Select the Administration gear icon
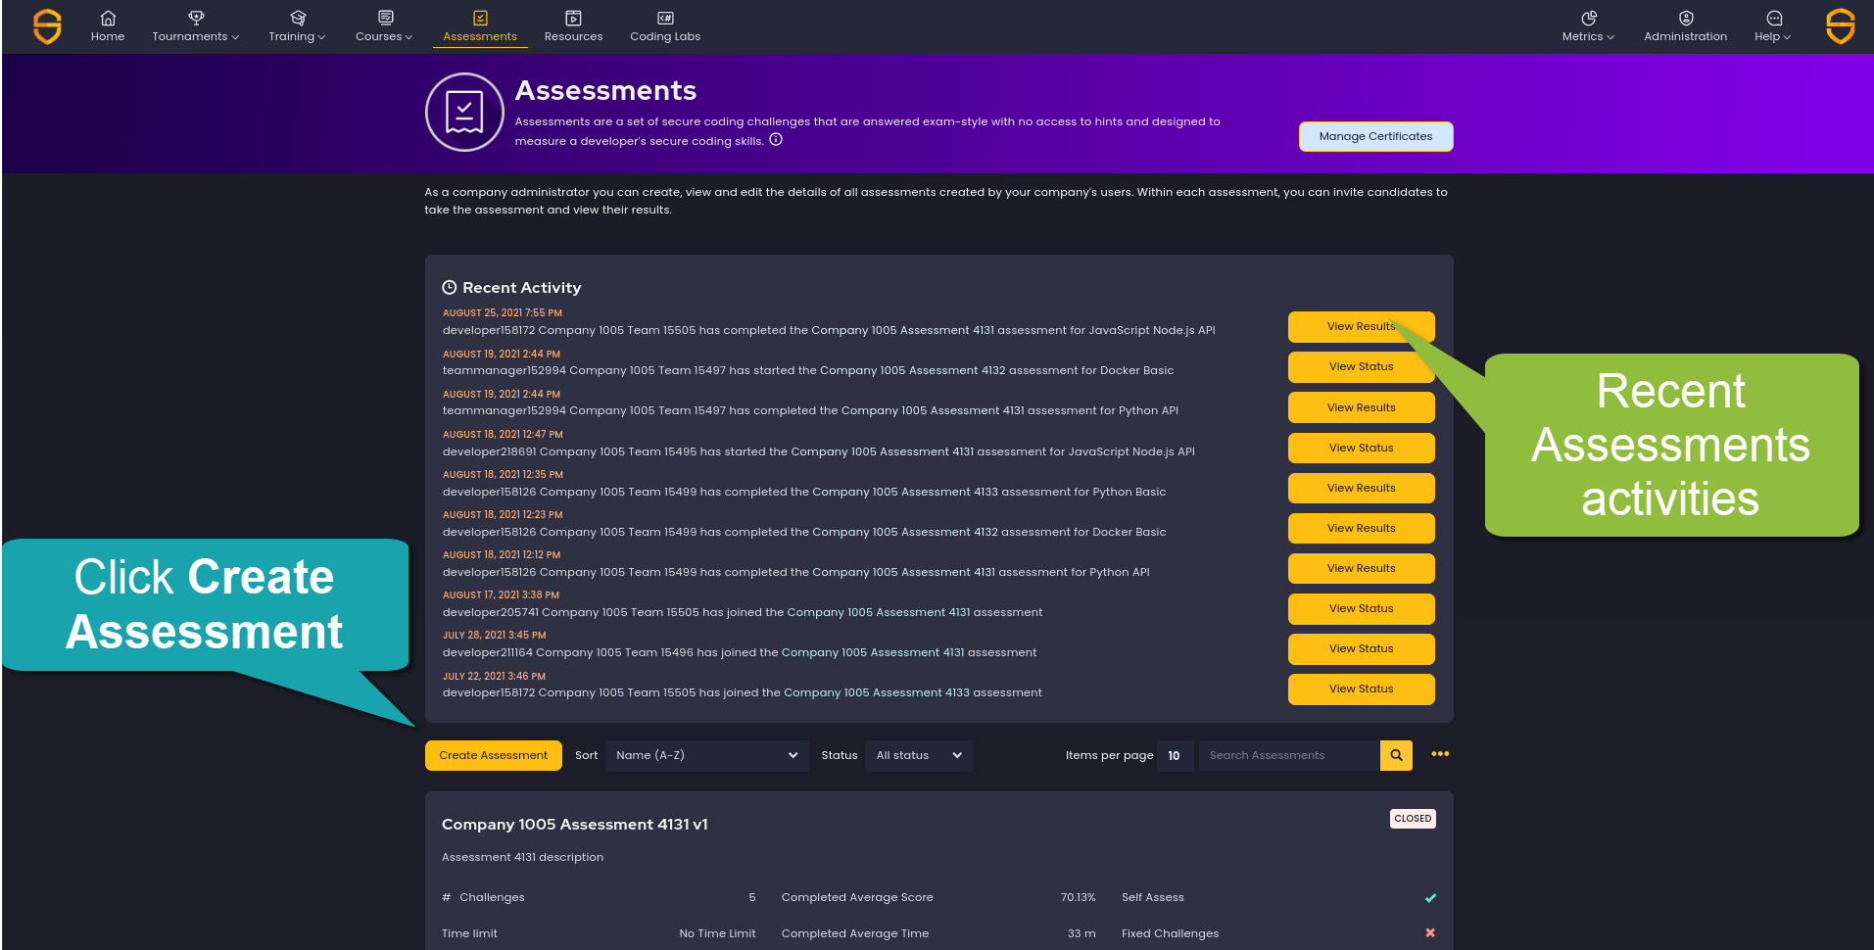This screenshot has height=950, width=1874. tap(1685, 18)
